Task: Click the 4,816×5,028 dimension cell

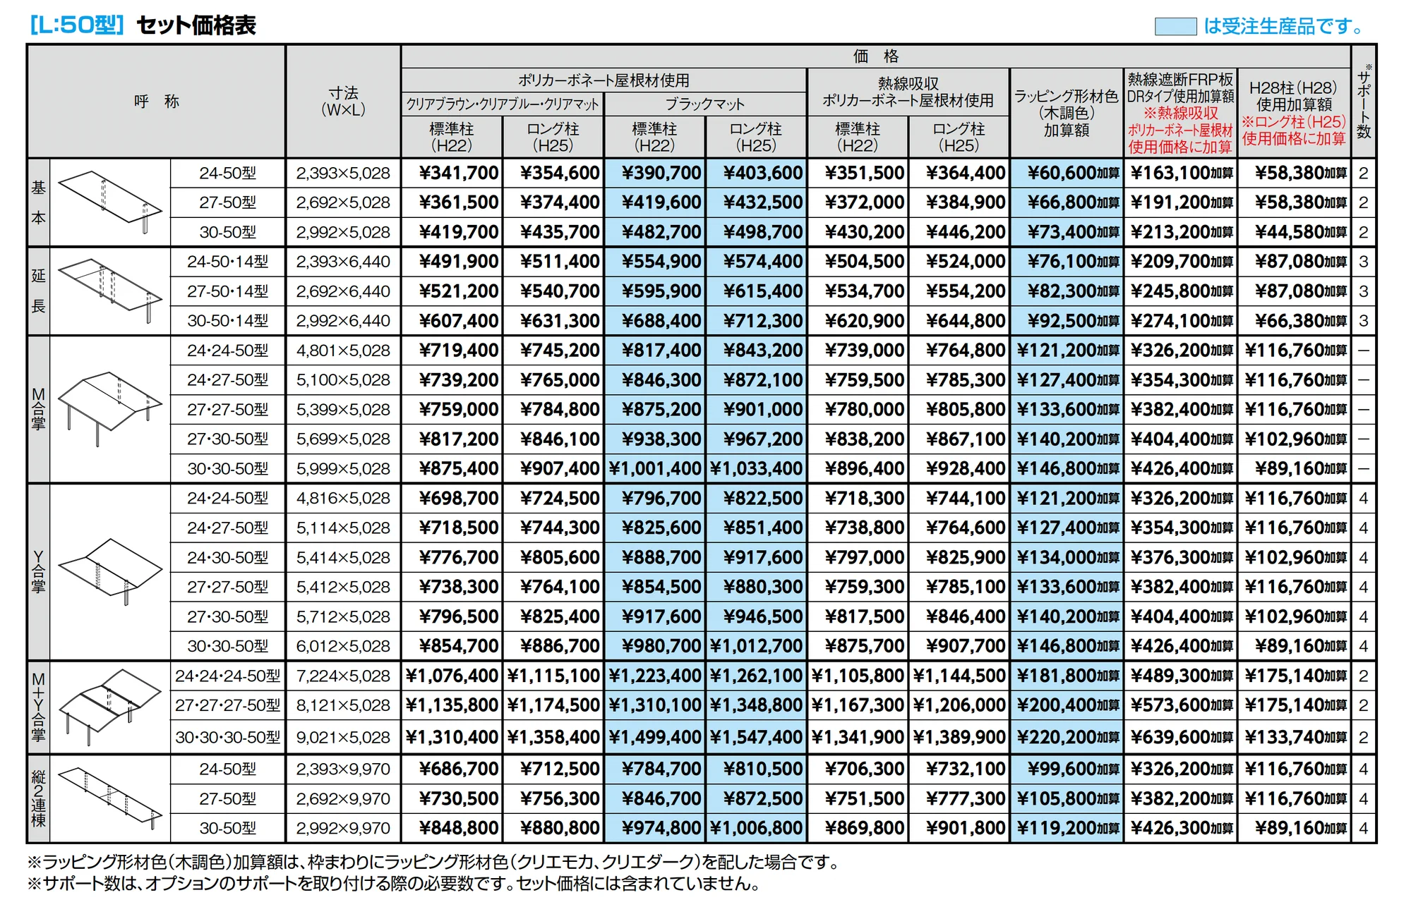Action: [343, 498]
